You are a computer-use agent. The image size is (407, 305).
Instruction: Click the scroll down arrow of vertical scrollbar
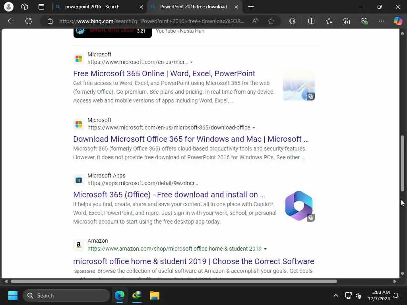pyautogui.click(x=402, y=274)
